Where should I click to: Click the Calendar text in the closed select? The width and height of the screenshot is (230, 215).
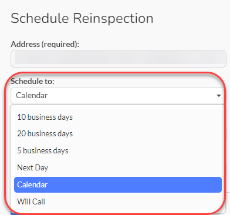click(32, 96)
